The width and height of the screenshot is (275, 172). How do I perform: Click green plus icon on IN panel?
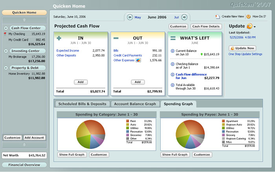(x=59, y=38)
